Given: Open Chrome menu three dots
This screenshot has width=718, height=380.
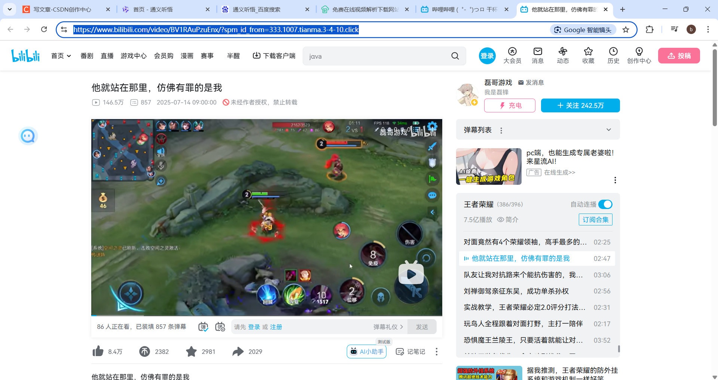Looking at the screenshot, I should [708, 29].
